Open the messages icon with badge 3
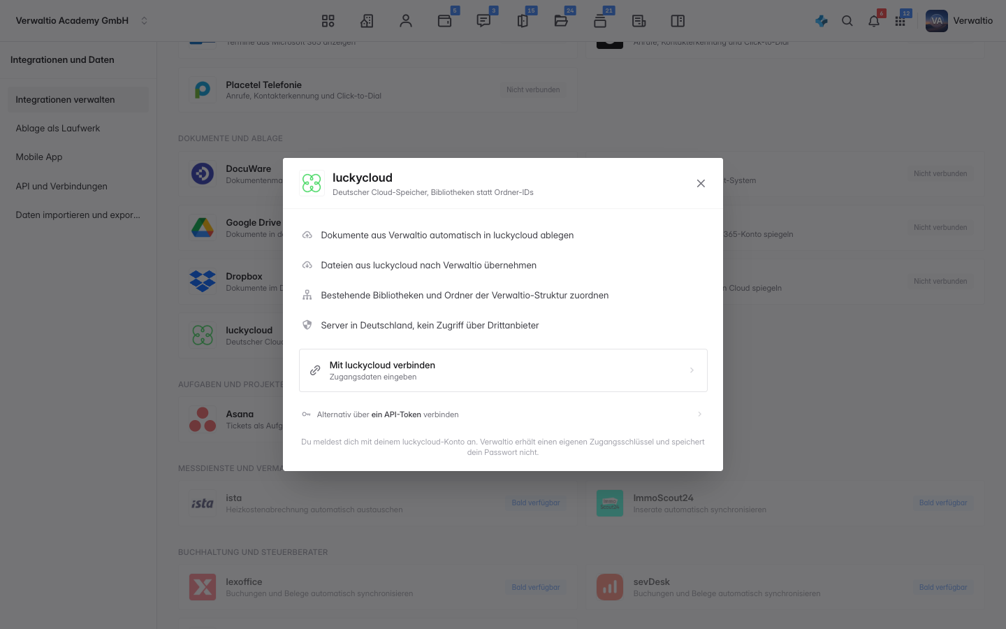This screenshot has height=629, width=1006. [x=483, y=21]
